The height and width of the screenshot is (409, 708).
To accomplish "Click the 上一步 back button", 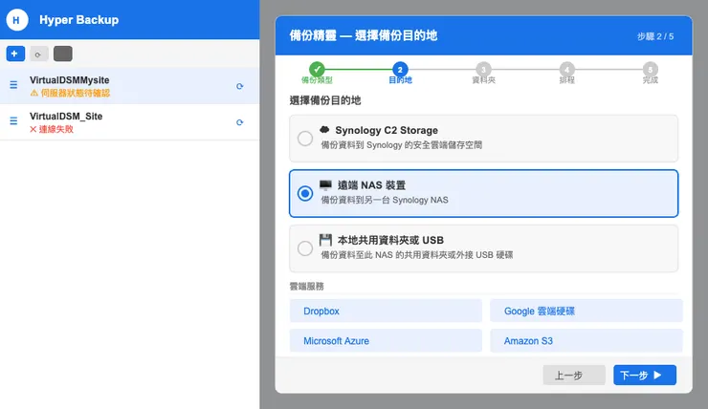I will tap(574, 376).
